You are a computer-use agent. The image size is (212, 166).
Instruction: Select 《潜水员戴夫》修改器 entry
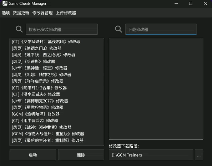click(x=57, y=94)
